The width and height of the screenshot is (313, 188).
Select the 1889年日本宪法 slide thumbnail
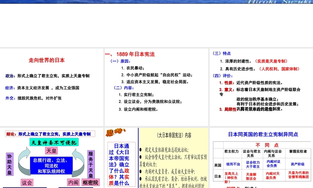[x=156, y=87]
